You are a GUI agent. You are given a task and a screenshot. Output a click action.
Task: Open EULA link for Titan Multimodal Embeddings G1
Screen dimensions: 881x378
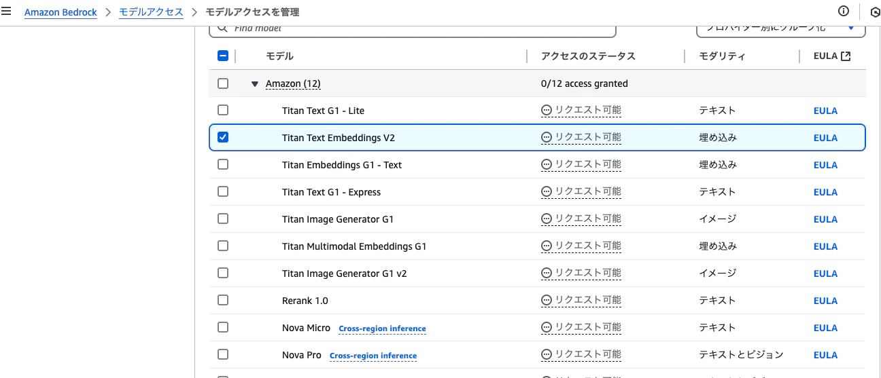(x=825, y=246)
